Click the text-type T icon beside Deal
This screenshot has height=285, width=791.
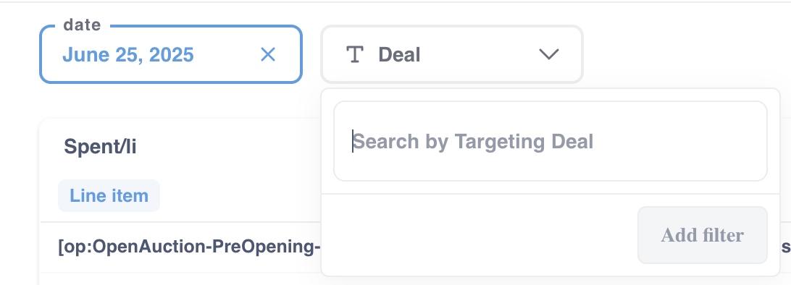pyautogui.click(x=355, y=54)
